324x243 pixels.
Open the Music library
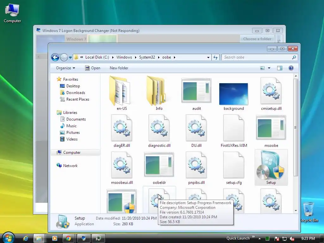pos(68,126)
